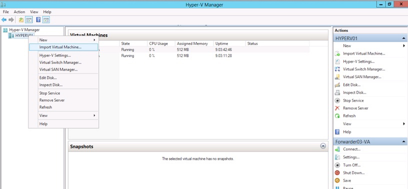The image size is (408, 189).
Task: Click the Edit Disk pencil icon in Actions
Action: click(337, 85)
